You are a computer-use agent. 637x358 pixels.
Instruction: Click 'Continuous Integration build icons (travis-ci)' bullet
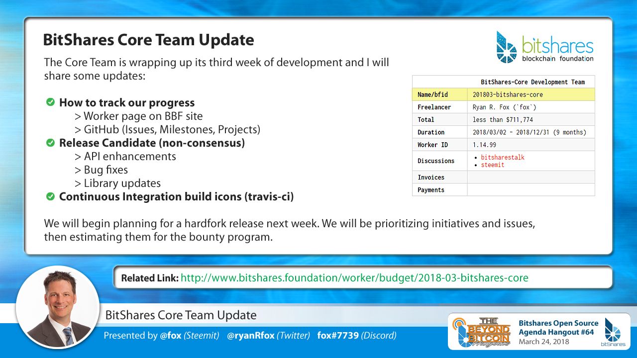(177, 197)
